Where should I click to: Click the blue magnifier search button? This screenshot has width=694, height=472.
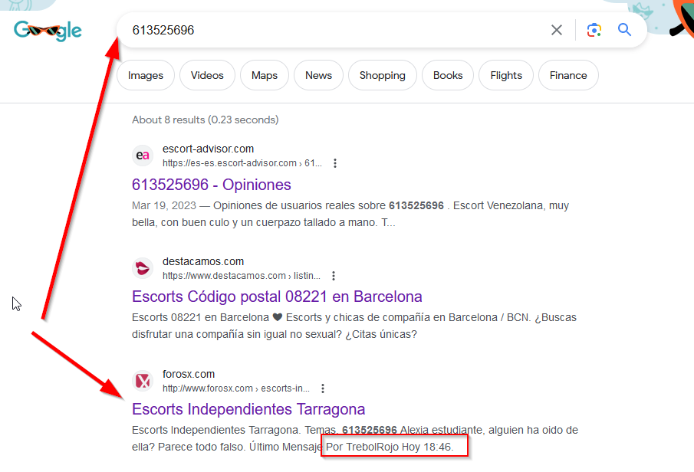[624, 30]
